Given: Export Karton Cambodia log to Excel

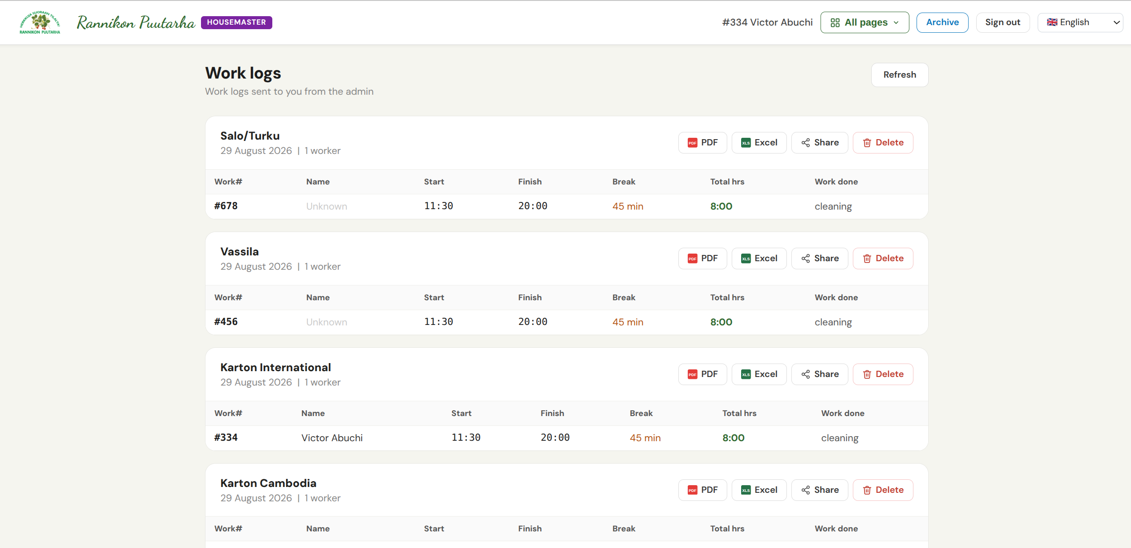Looking at the screenshot, I should tap(759, 490).
